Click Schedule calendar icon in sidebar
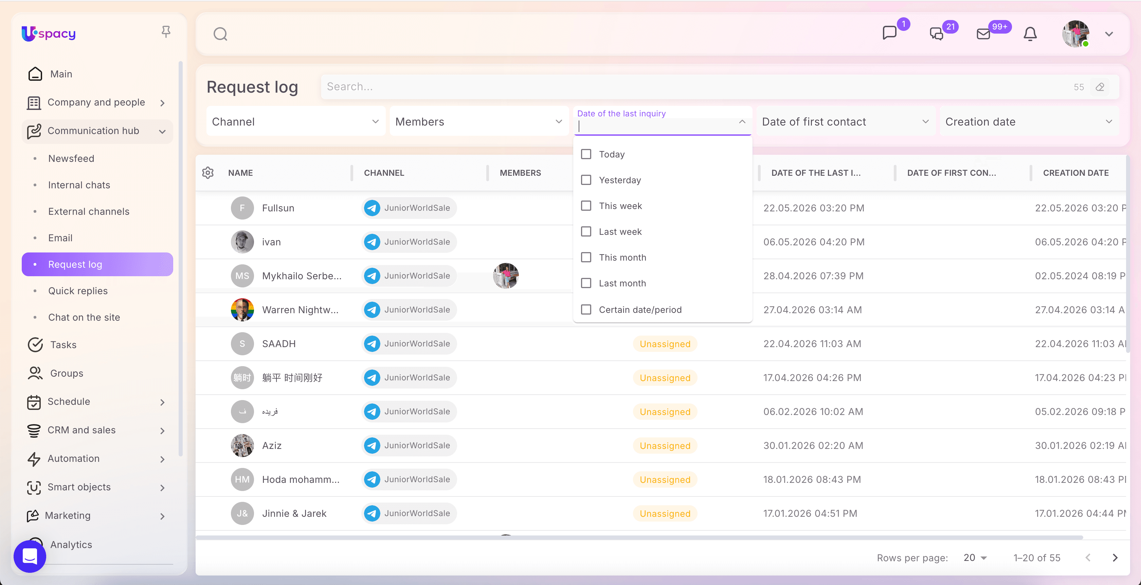 coord(34,402)
